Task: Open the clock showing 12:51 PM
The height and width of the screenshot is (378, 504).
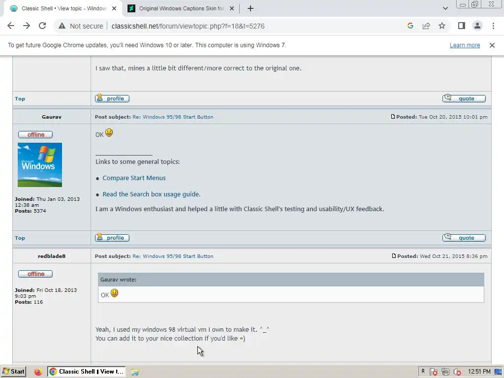Action: (x=479, y=372)
